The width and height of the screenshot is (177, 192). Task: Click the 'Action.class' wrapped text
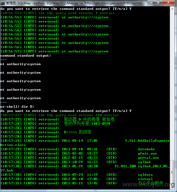[13, 145]
